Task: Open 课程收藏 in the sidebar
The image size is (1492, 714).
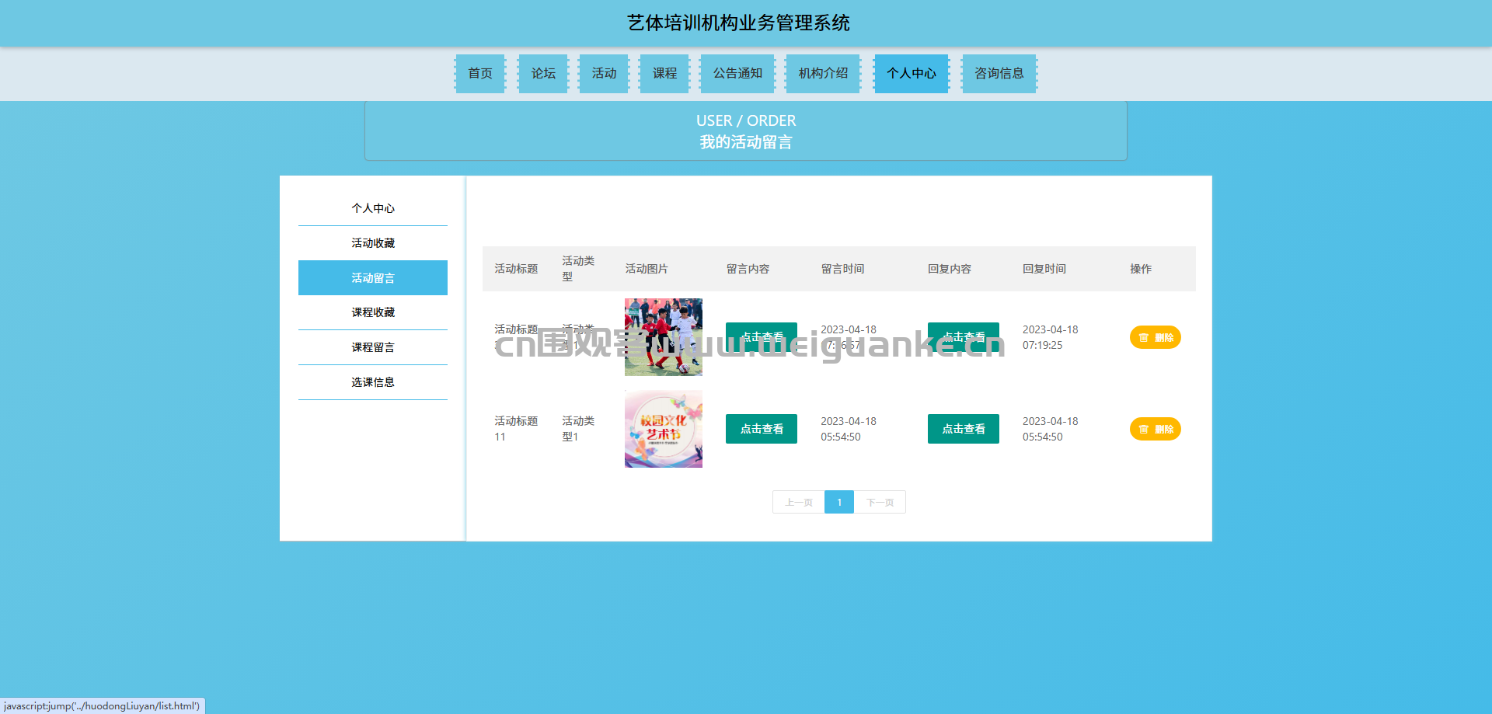Action: pyautogui.click(x=373, y=312)
